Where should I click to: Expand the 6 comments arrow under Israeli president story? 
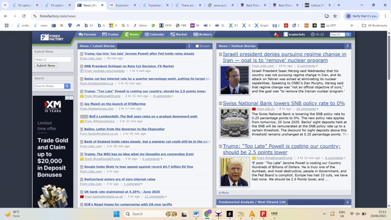[x=317, y=66]
